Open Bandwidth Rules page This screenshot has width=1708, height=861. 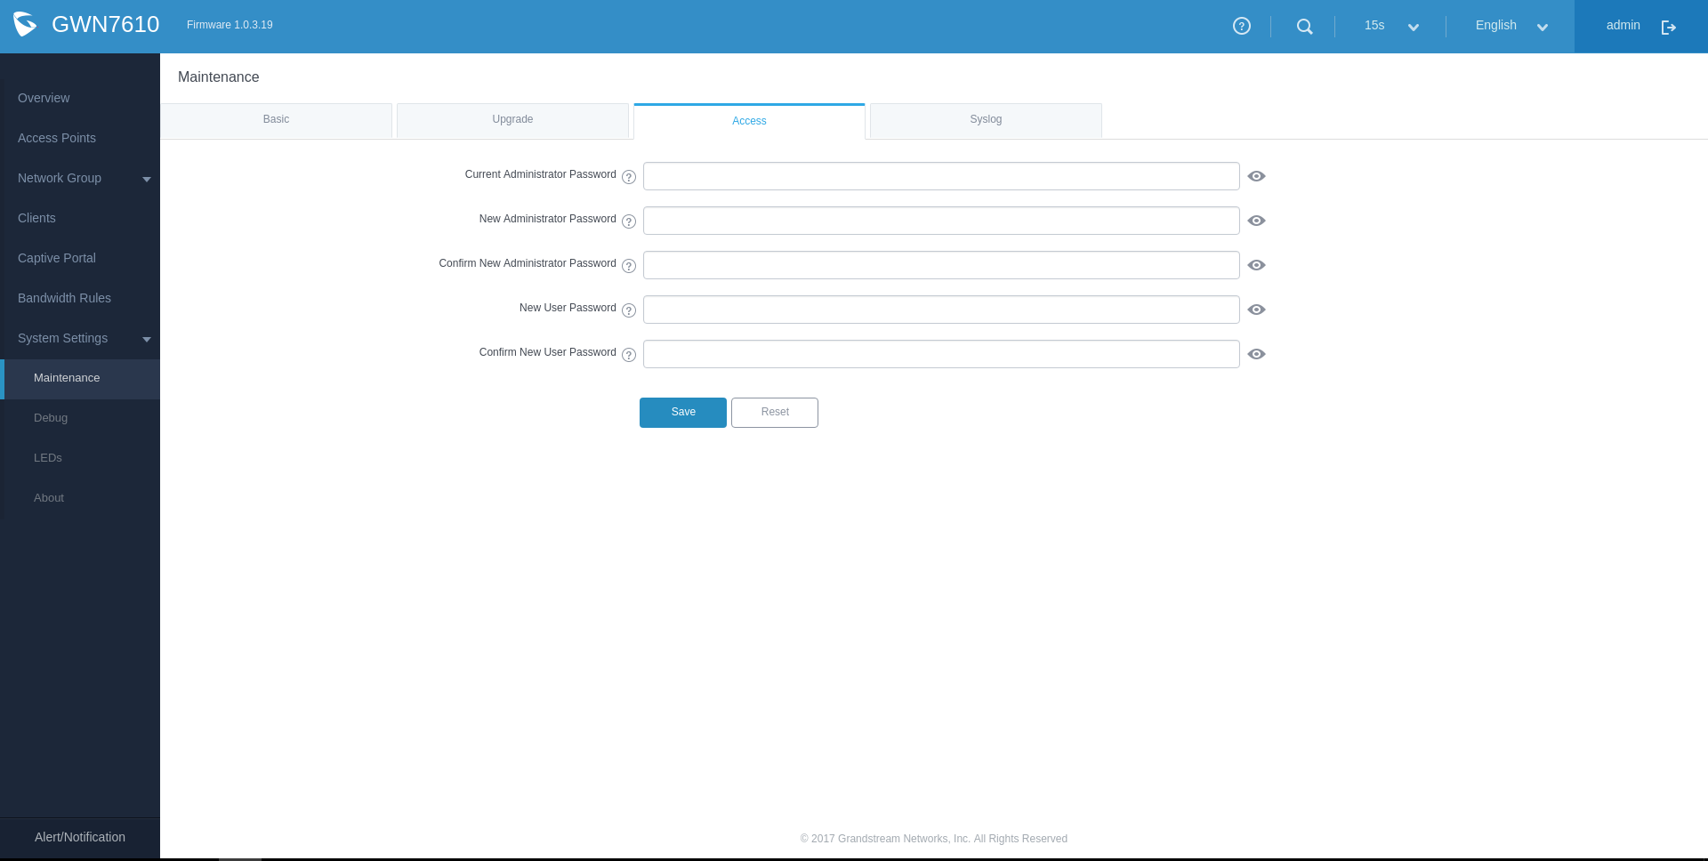point(80,298)
